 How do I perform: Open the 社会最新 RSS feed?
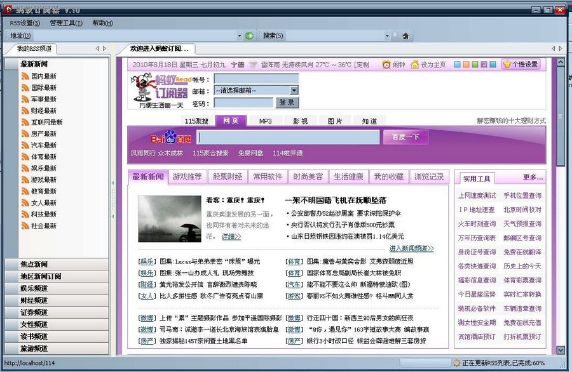click(39, 226)
